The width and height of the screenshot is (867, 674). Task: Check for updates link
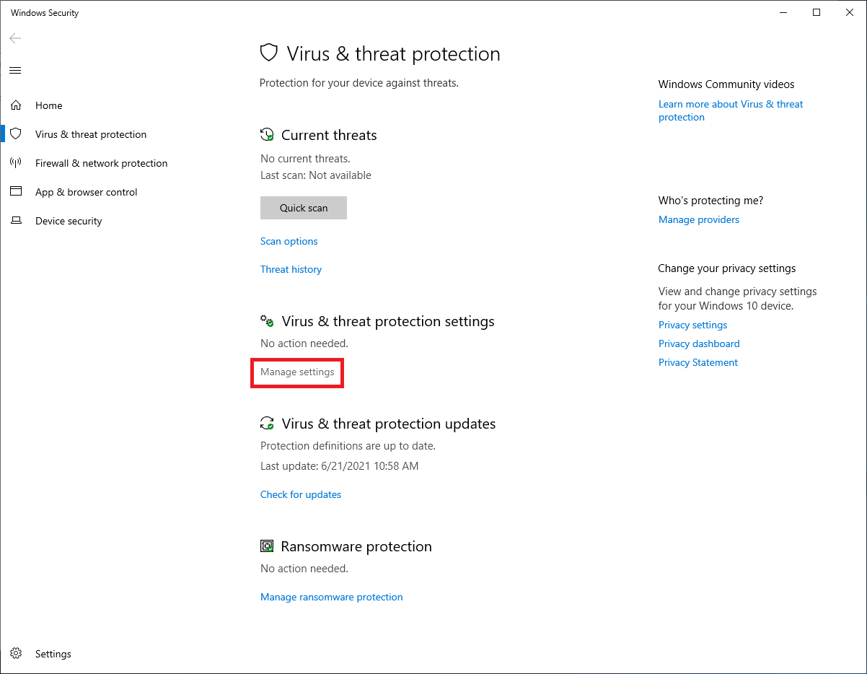pos(301,494)
